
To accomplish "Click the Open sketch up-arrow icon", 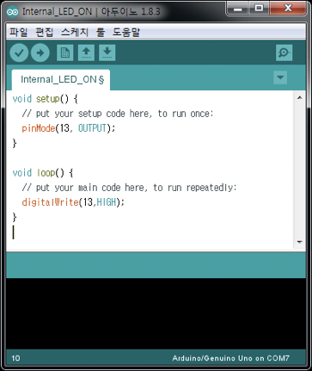I will 86,53.
